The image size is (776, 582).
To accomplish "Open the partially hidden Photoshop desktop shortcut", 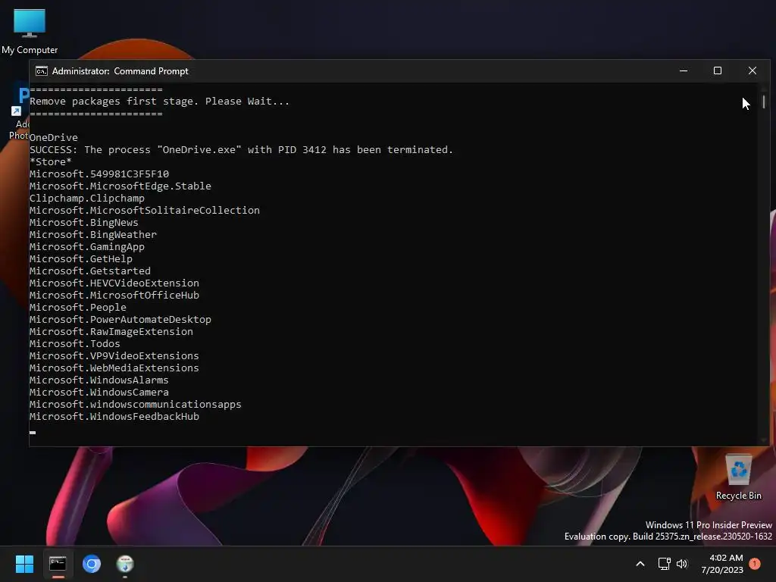I will [18, 112].
